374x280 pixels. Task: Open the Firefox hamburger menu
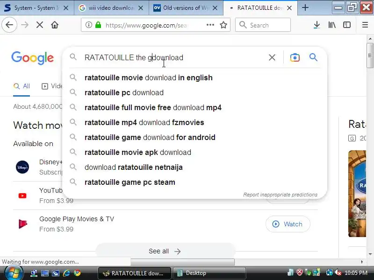[x=365, y=25]
